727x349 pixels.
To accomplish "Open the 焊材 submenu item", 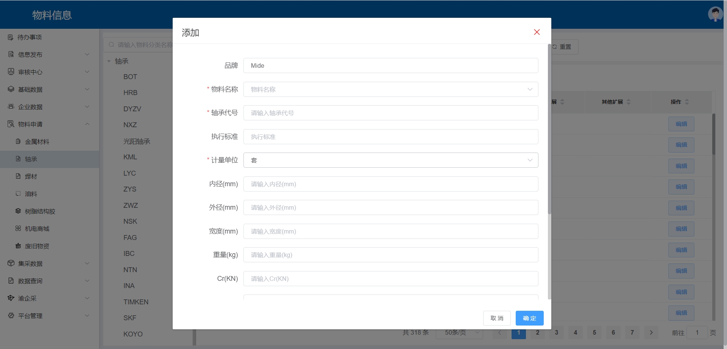I will [x=31, y=176].
